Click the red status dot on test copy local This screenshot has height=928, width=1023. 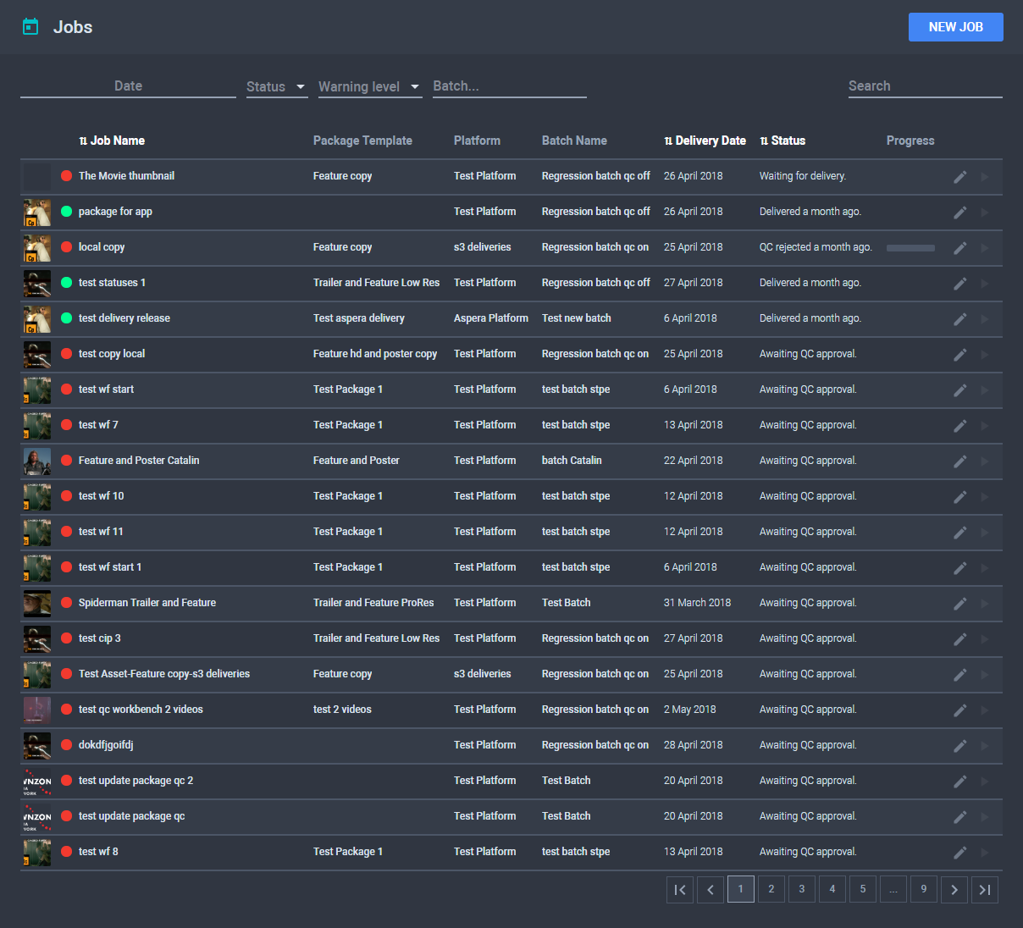[66, 355]
